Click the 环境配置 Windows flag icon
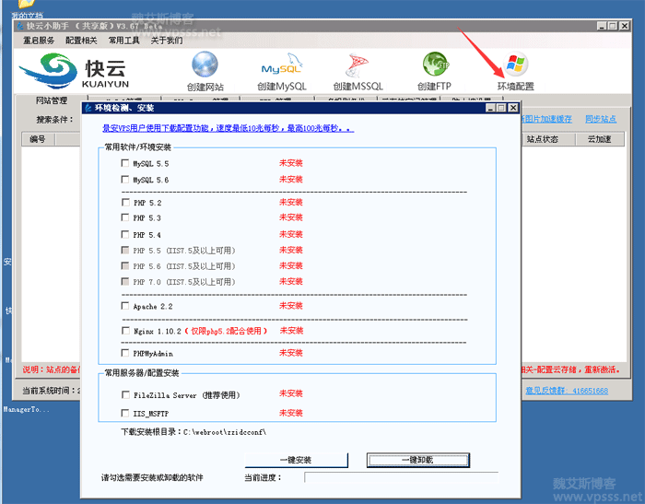 tap(515, 66)
